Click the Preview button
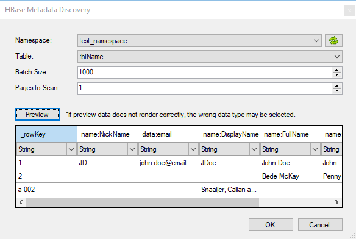356x239 pixels. coord(37,115)
